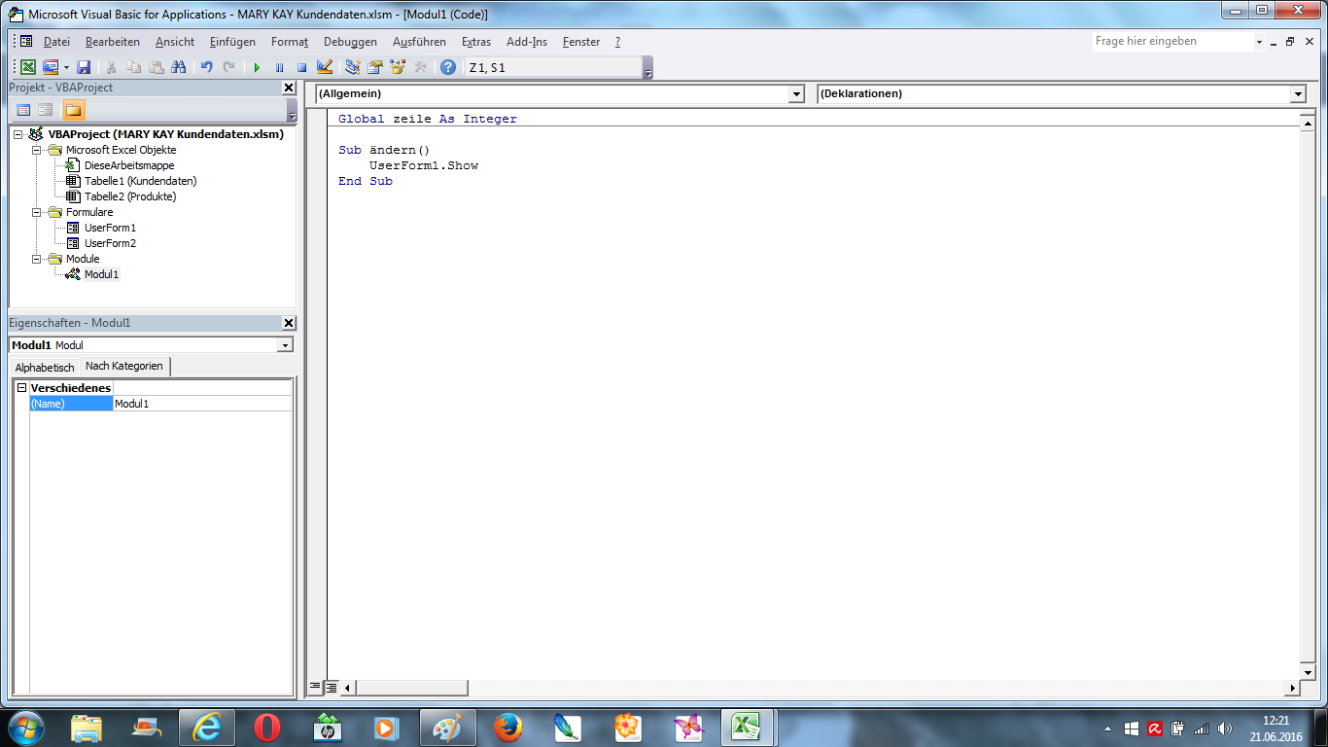Save the workbook with the floppy icon
Viewport: 1328px width, 747px height.
pyautogui.click(x=84, y=67)
